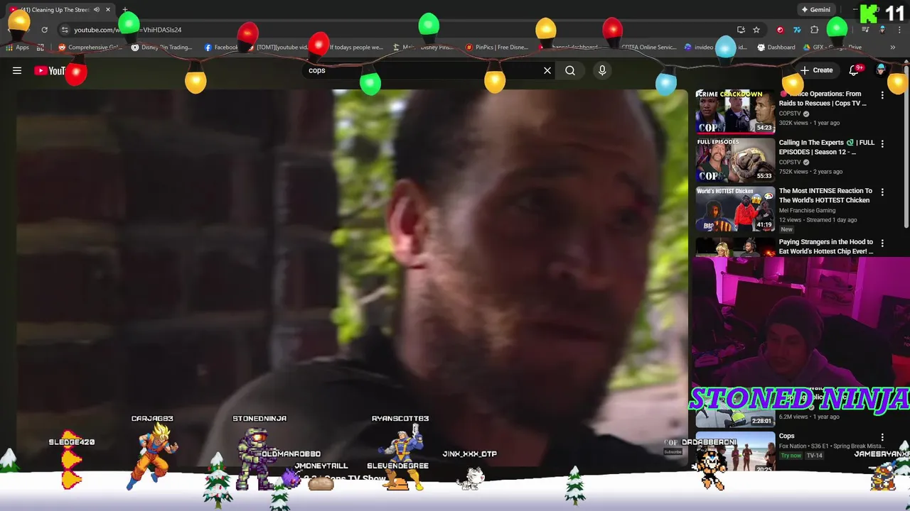
Task: Go to the YouTube home logo
Action: [x=50, y=70]
